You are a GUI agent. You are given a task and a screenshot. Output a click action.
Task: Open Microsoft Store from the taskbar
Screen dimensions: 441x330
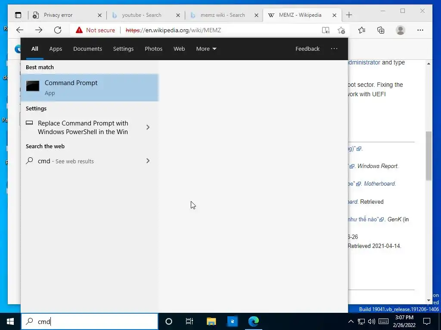coord(232,321)
